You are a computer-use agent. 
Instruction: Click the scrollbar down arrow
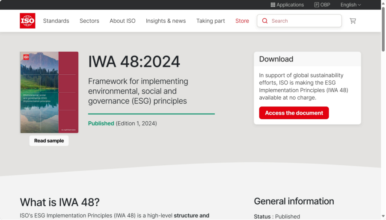(x=383, y=216)
